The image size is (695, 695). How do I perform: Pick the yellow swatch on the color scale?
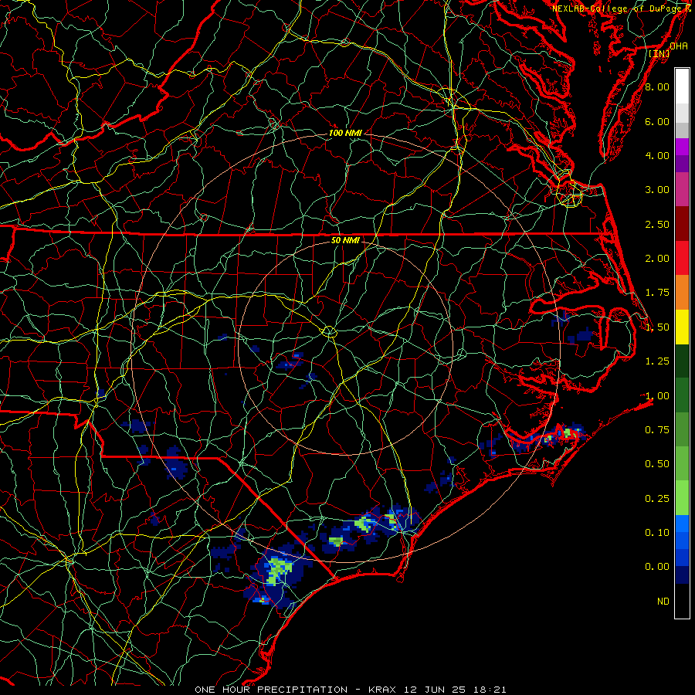coord(682,327)
